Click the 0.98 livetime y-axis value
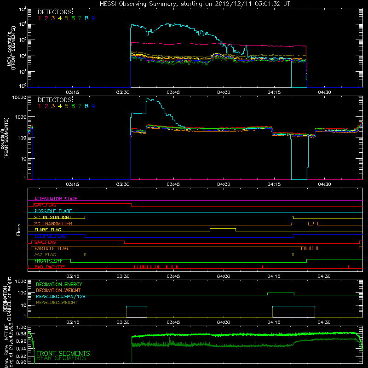This screenshot has width=368, height=368. tap(21, 334)
